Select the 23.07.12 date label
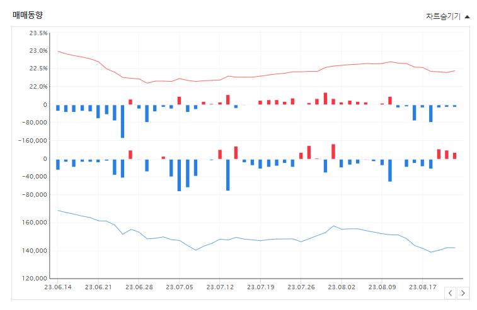The height and width of the screenshot is (310, 477). pyautogui.click(x=220, y=287)
